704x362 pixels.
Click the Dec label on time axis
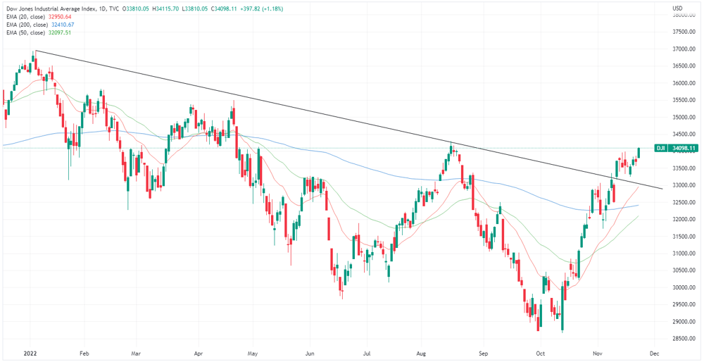(655, 354)
